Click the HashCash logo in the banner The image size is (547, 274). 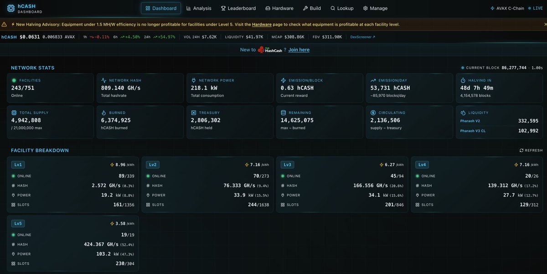click(x=270, y=50)
